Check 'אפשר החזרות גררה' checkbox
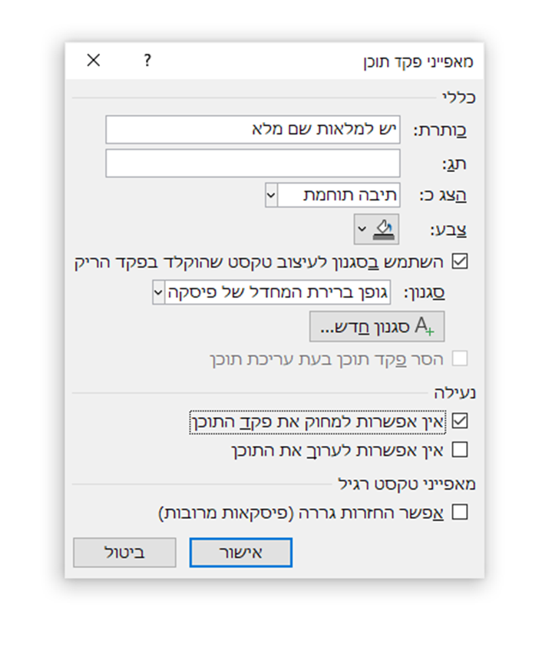 (460, 512)
